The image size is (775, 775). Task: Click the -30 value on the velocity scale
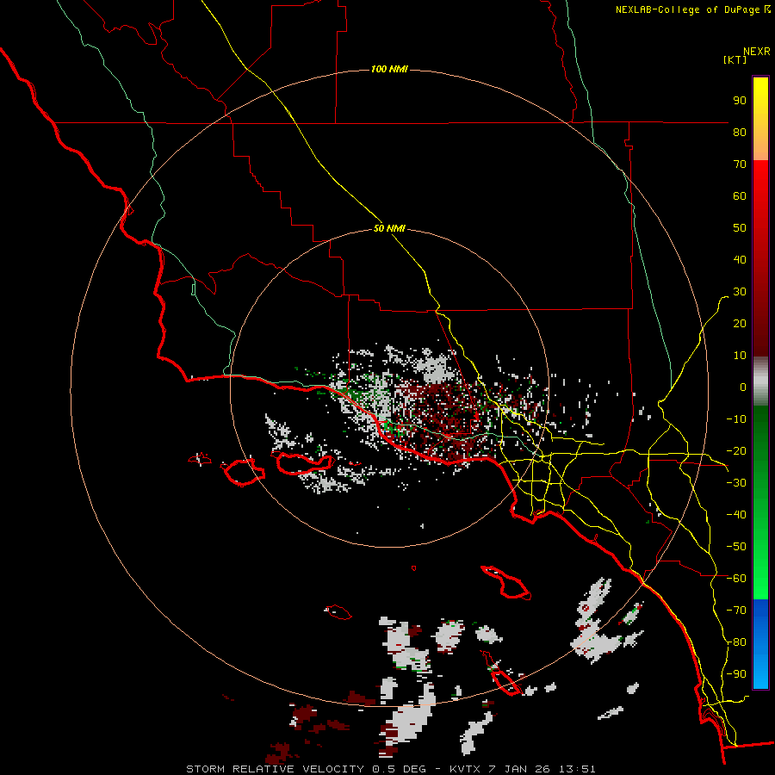[736, 483]
